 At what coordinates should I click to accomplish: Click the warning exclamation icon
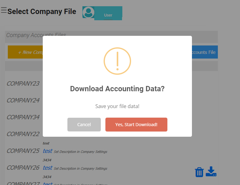pos(117,61)
